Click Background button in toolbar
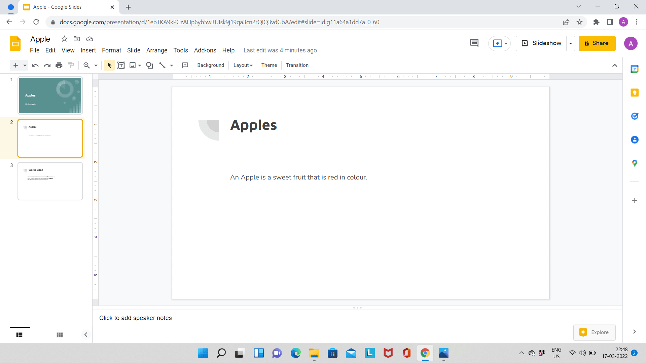Viewport: 646px width, 363px height. [x=210, y=65]
